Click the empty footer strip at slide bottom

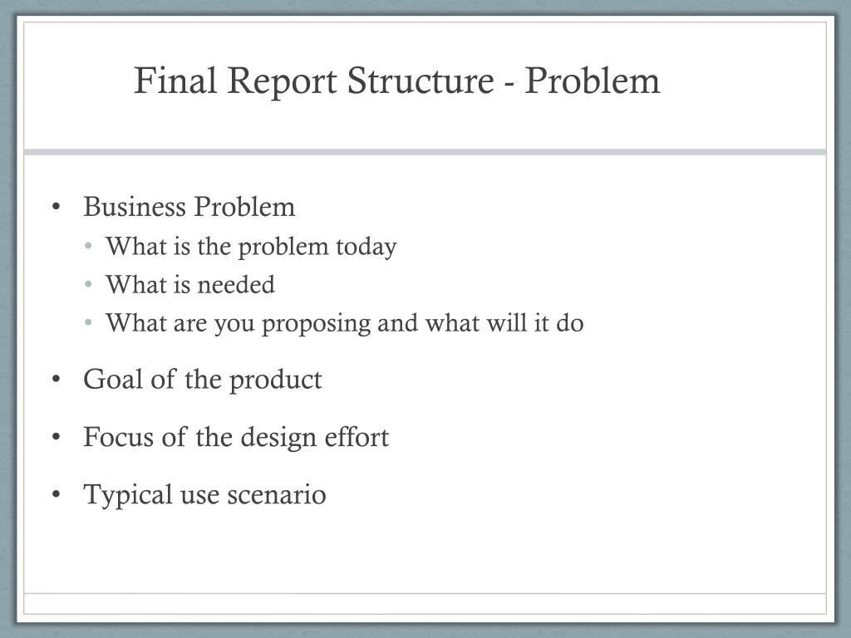[x=425, y=604]
